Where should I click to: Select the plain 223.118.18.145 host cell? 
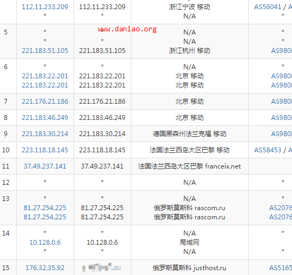tap(102, 150)
